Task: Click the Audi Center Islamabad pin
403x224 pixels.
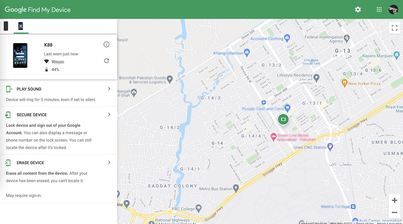Action: (355, 221)
